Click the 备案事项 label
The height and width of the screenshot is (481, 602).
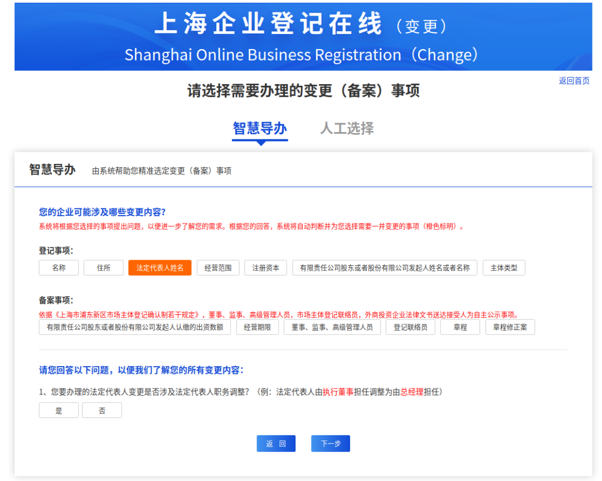(56, 300)
